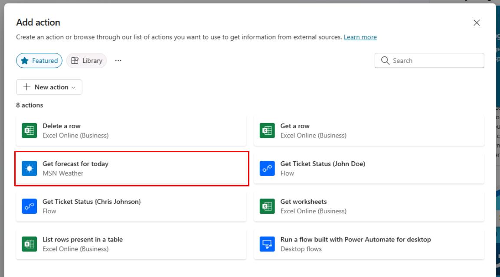Click the magnifying glass in the search box
The width and height of the screenshot is (500, 277).
[385, 61]
